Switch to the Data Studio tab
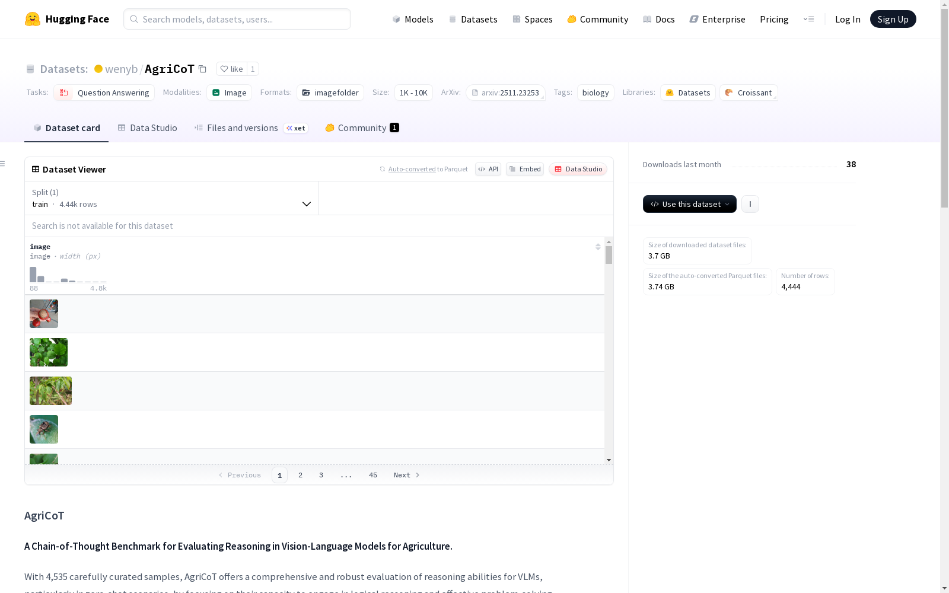949x593 pixels. coord(147,127)
